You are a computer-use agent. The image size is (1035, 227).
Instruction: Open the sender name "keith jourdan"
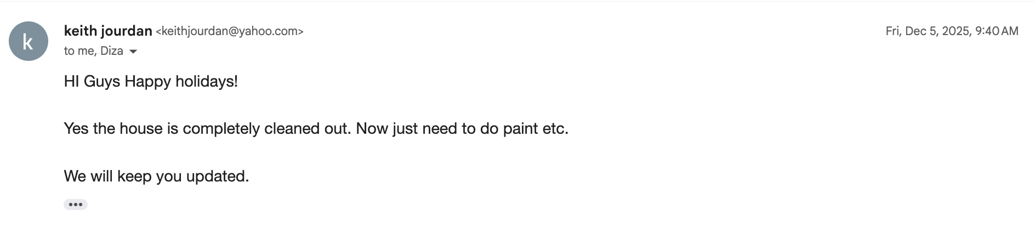[x=108, y=31]
